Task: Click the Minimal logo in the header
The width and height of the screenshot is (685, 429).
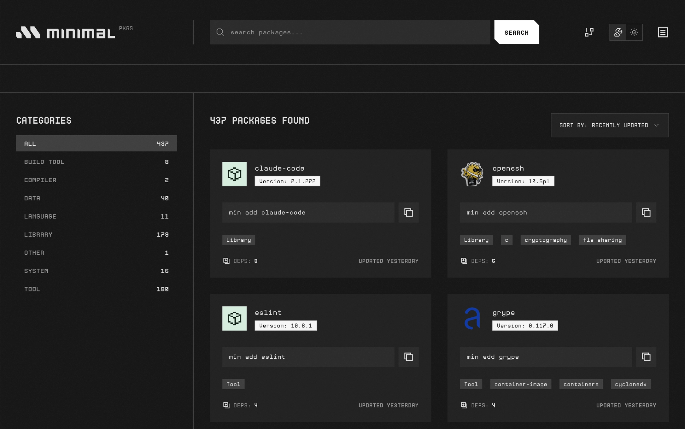Action: coord(66,32)
